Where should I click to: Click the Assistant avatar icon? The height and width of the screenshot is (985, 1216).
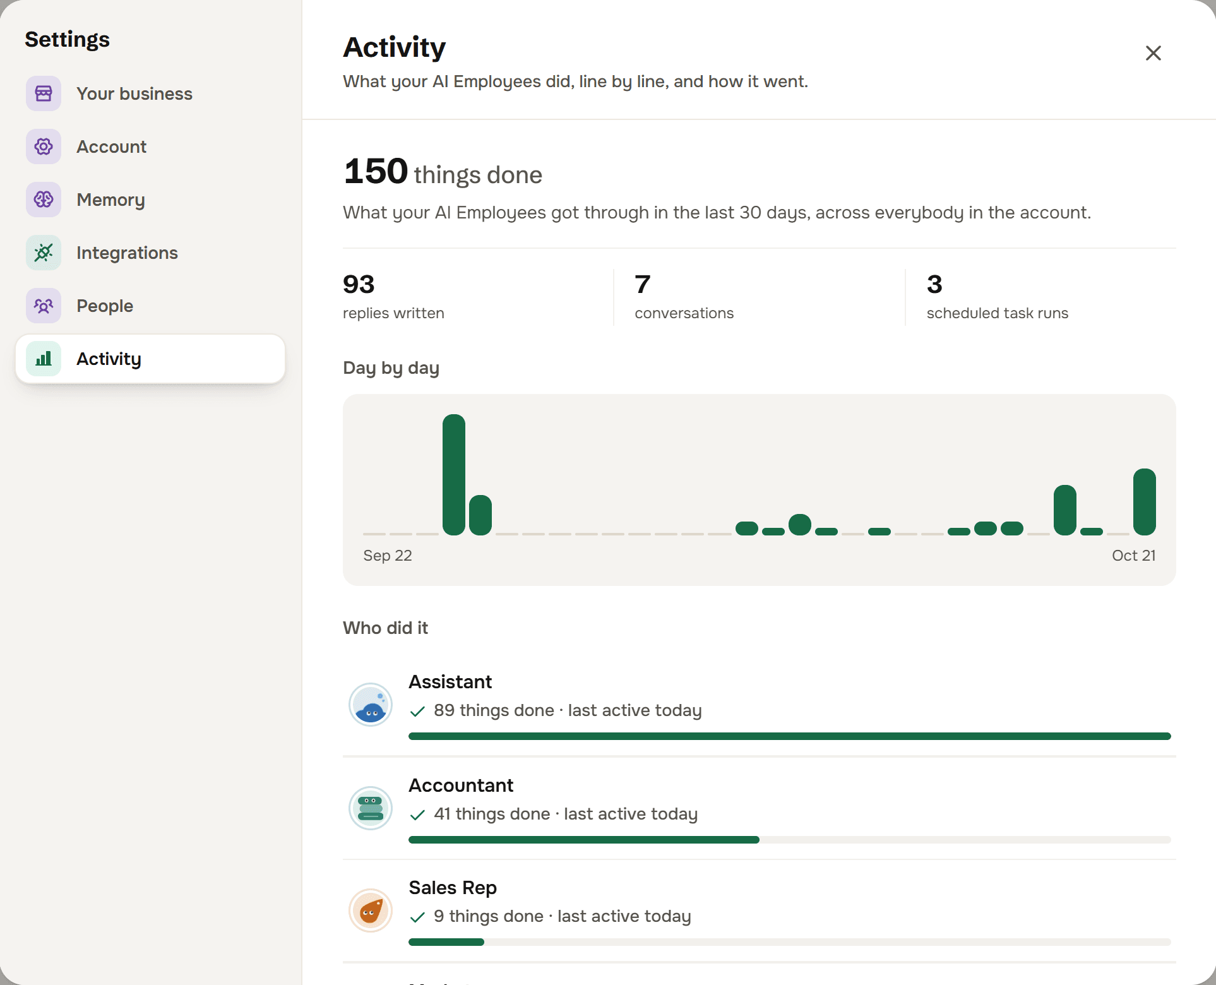[x=371, y=705]
